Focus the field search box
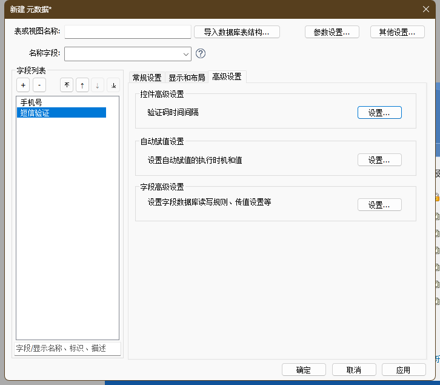 click(67, 349)
